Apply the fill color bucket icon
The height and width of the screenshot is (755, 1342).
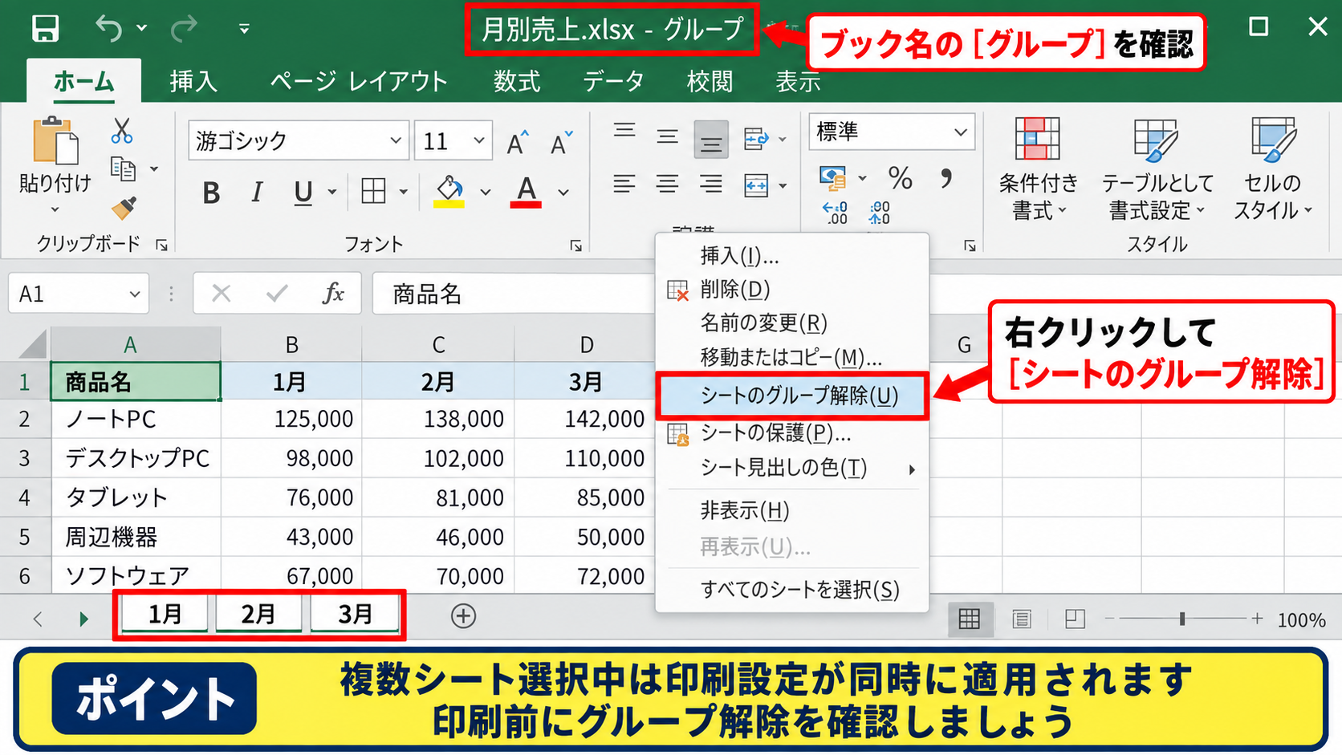(x=449, y=192)
